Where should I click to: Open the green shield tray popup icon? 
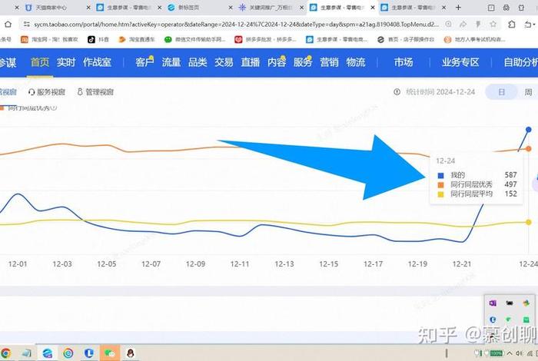click(x=508, y=320)
